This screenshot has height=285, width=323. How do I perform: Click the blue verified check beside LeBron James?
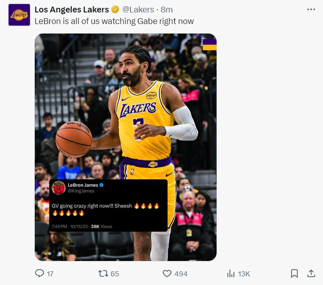[x=101, y=185]
